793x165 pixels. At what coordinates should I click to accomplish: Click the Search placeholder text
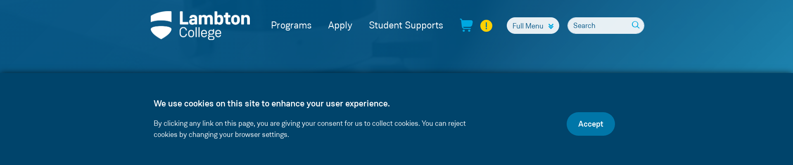(x=584, y=26)
